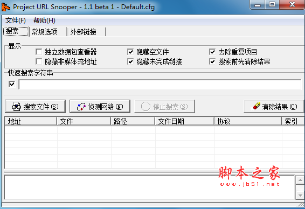Screen dimensions: 305x209
Task: Toggle the quick search string checkbox
Action: pyautogui.click(x=12, y=84)
